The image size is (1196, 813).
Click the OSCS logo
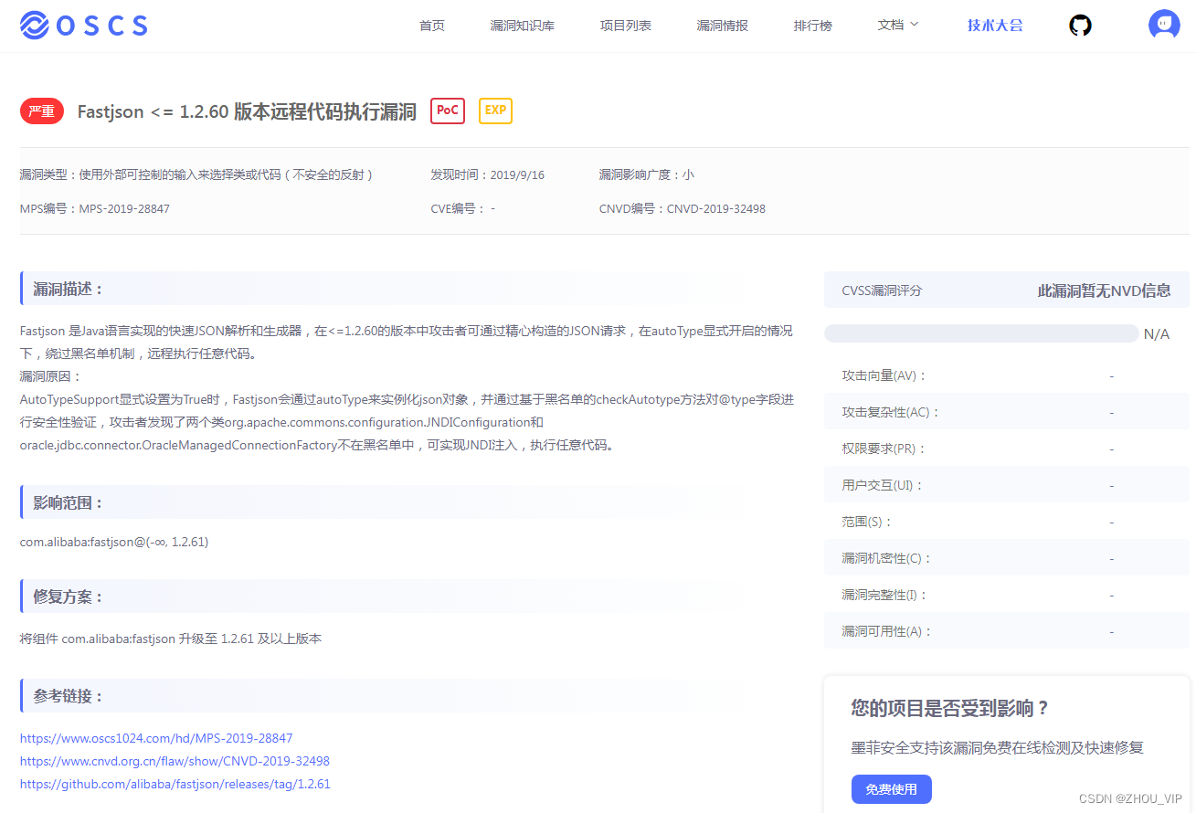pyautogui.click(x=83, y=25)
